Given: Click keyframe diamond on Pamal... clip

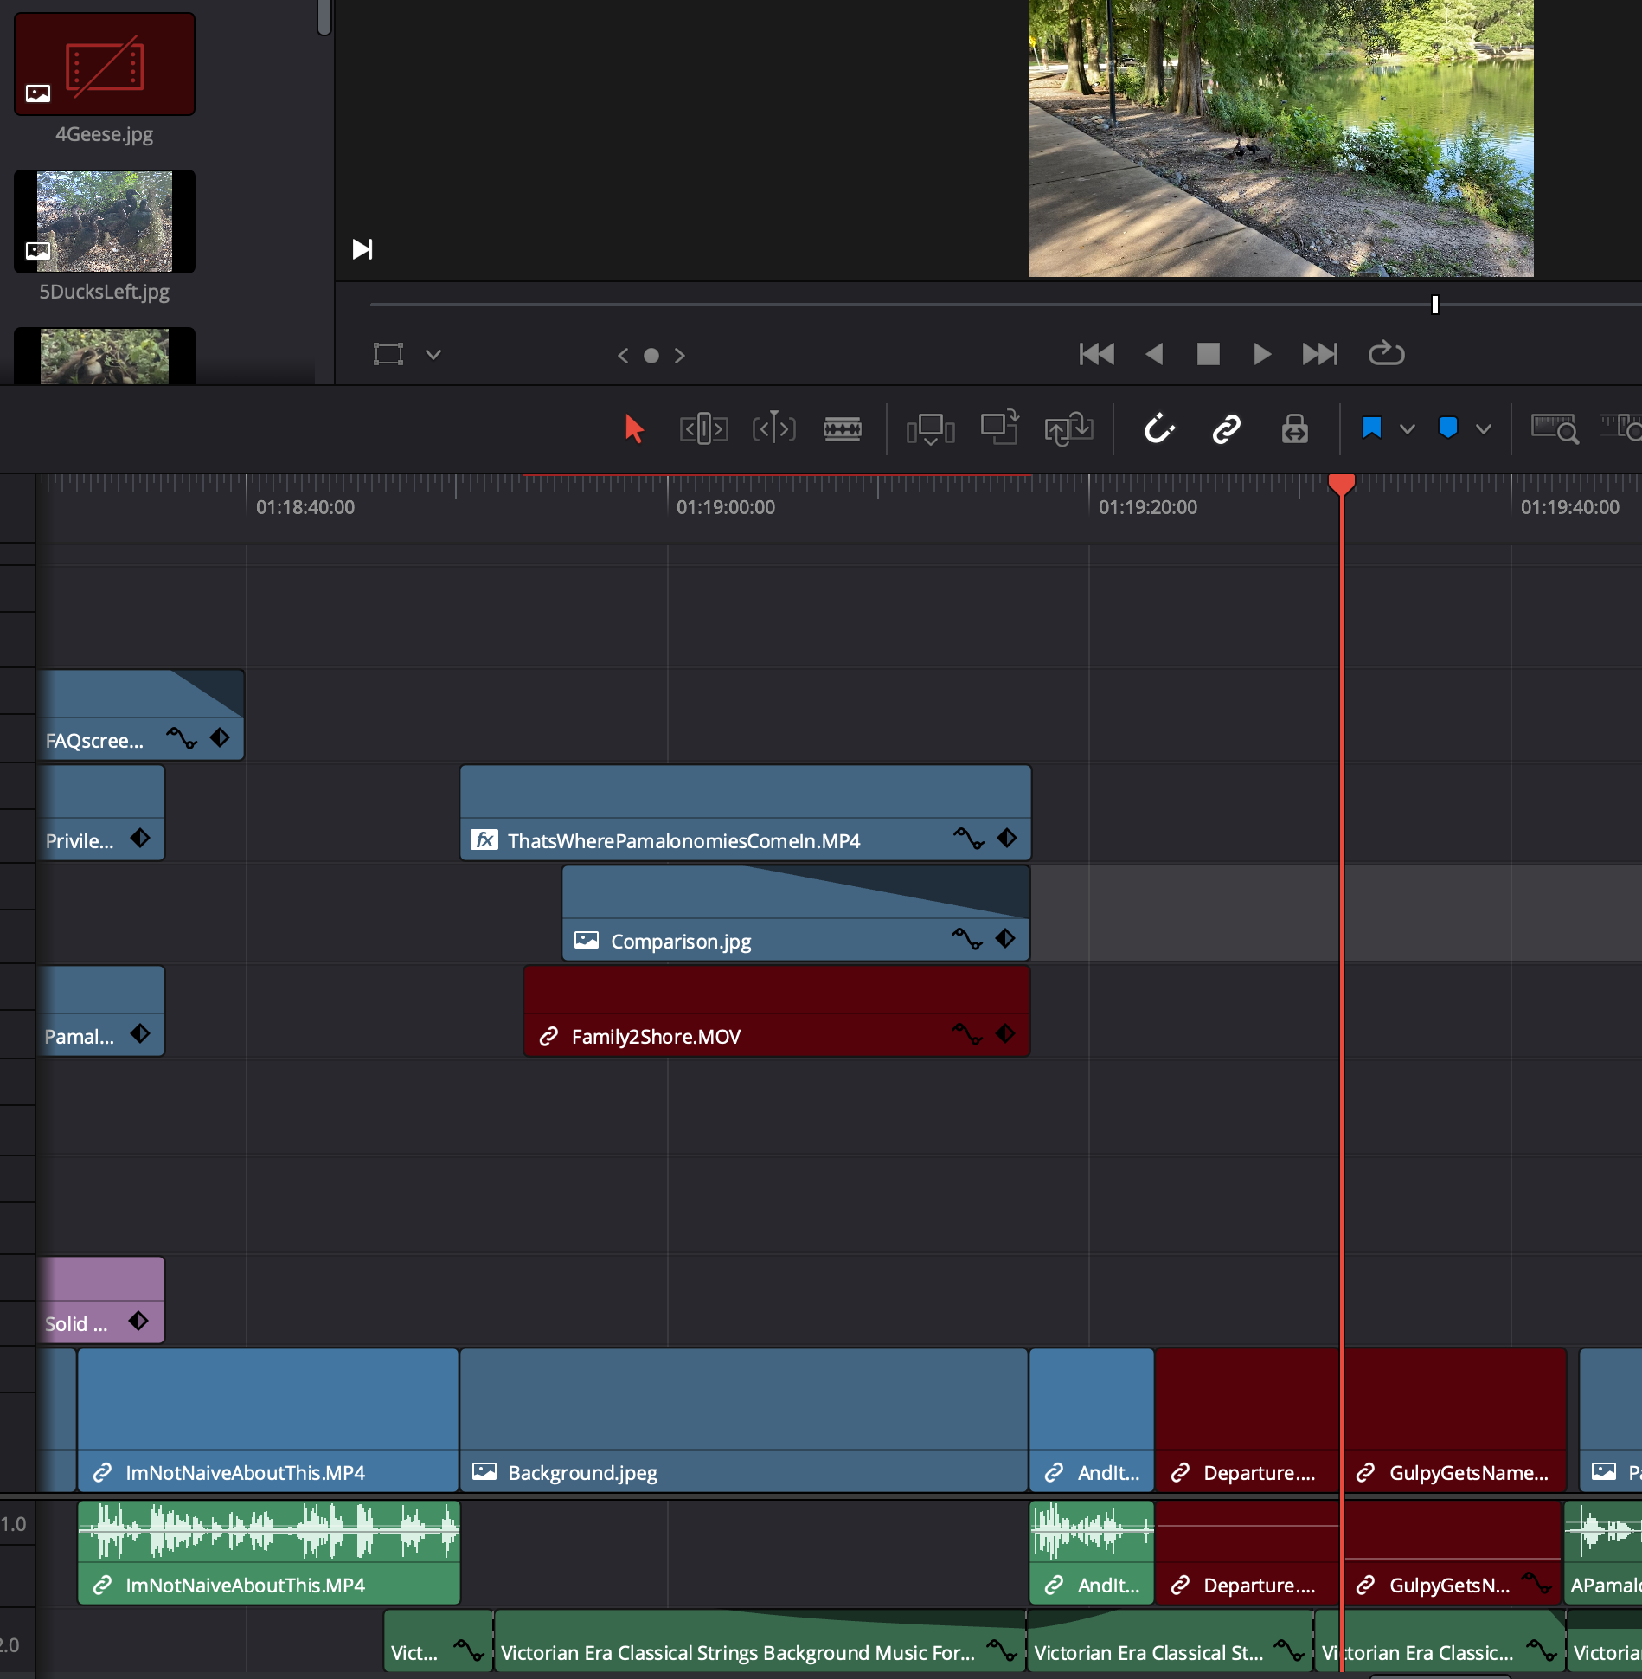Looking at the screenshot, I should (x=140, y=1034).
